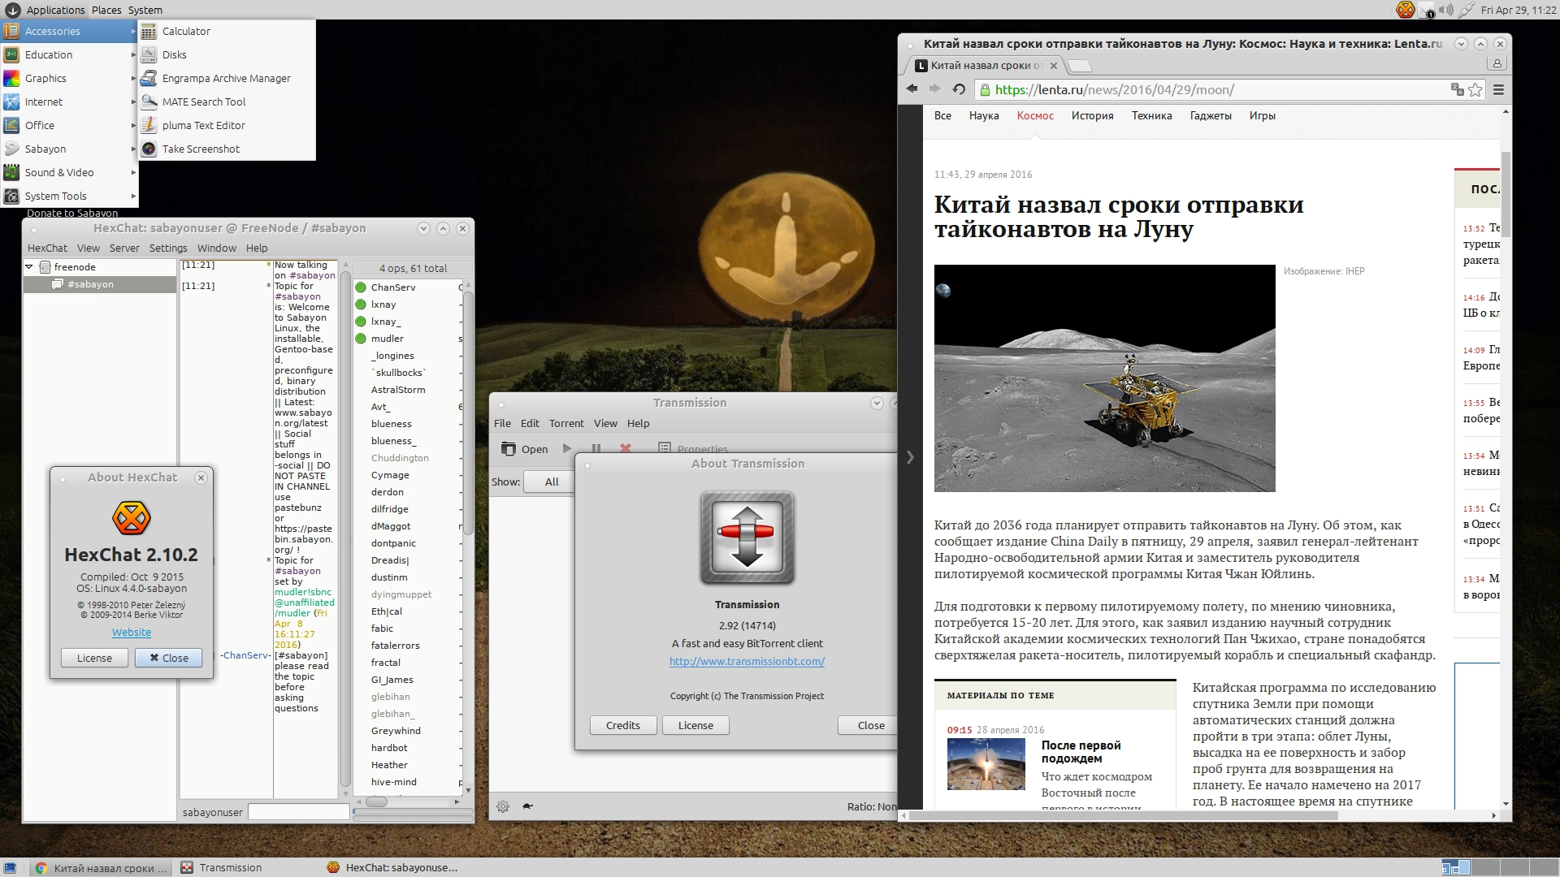Click the moon rover article image

(x=1104, y=378)
